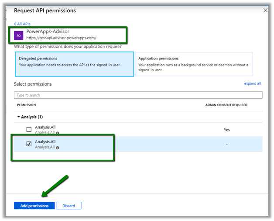Screen dimensions: 274x221
Task: Select the Delegated permissions option
Action: tap(75, 64)
